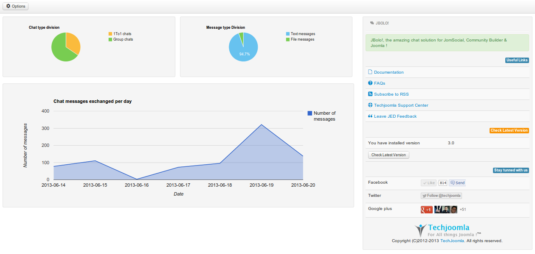Open the Techjoomla Support Center link
This screenshot has height=254, width=535.
point(401,105)
